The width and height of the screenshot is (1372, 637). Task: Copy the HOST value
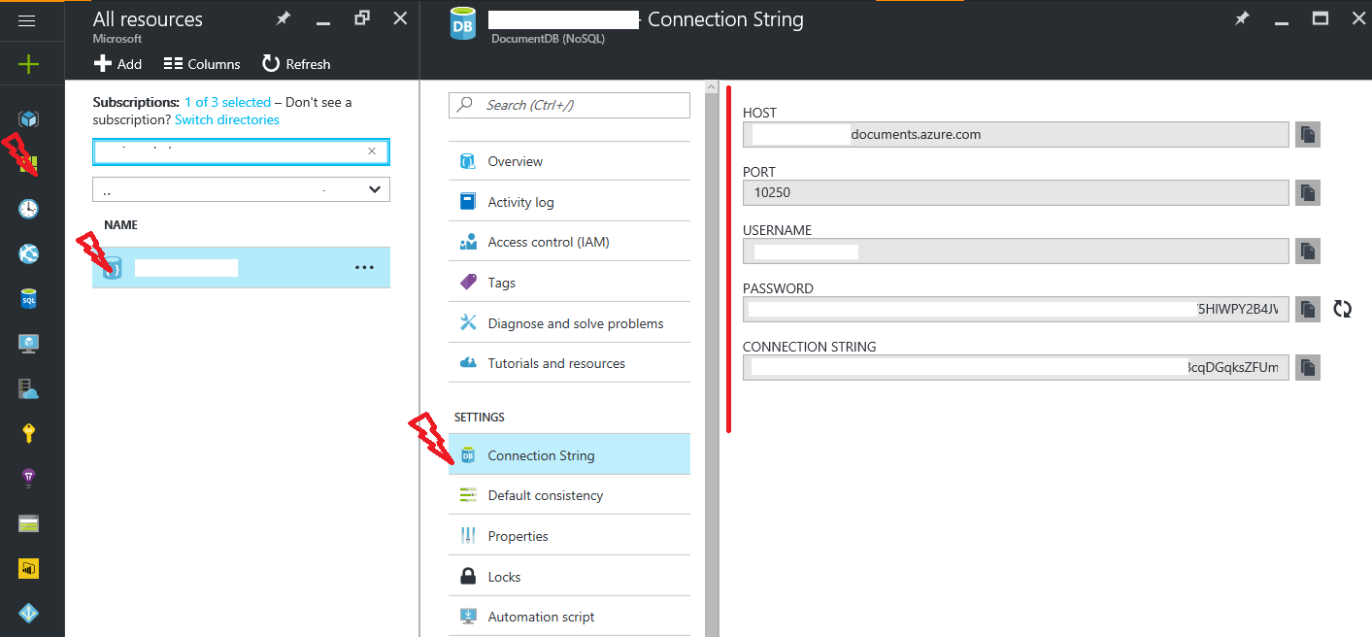click(1308, 134)
